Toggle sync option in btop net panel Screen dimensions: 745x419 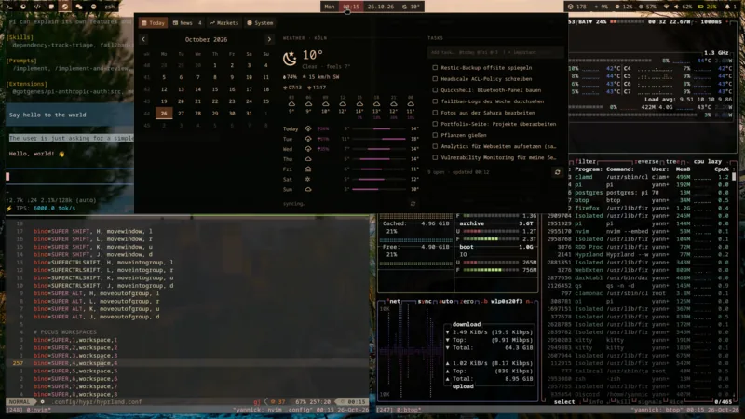(425, 301)
